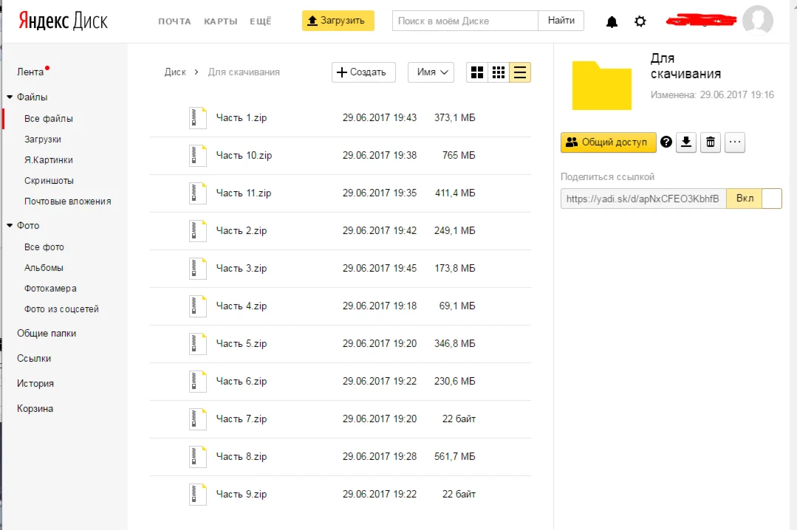The image size is (797, 530).
Task: Open the notifications bell icon
Action: [x=612, y=21]
